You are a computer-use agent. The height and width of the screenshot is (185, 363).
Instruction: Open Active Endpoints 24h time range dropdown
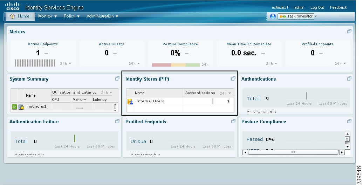click(x=66, y=63)
